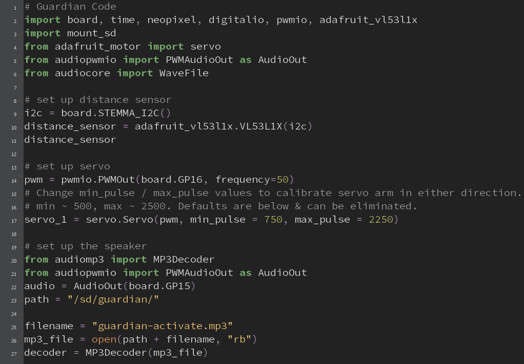Viewport: 524px width, 364px height.
Task: Click "MP3Decoder" on the audiomp3 import line
Action: click(x=184, y=260)
